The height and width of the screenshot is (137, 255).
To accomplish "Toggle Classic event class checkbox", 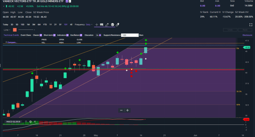I will [x=41, y=35].
